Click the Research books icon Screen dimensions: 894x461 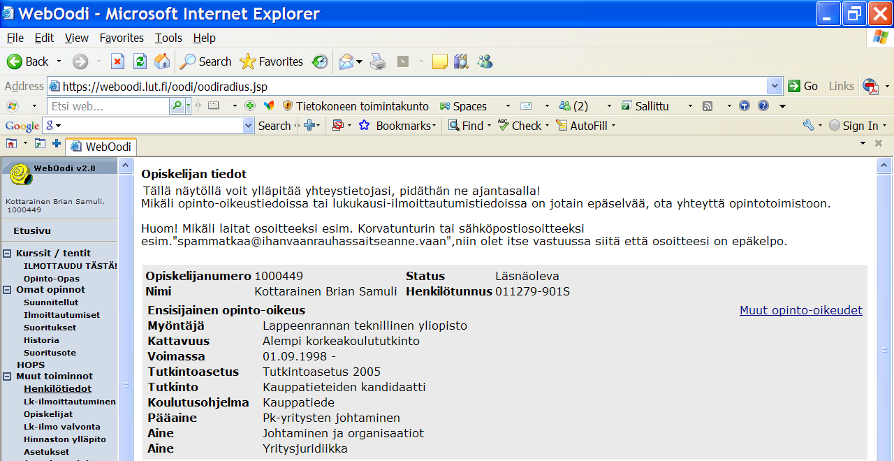point(461,61)
